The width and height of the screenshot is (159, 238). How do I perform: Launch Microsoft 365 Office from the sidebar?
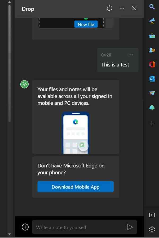pos(152,64)
